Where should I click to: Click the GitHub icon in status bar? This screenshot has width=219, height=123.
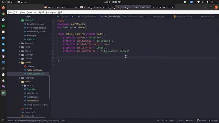click(198, 120)
